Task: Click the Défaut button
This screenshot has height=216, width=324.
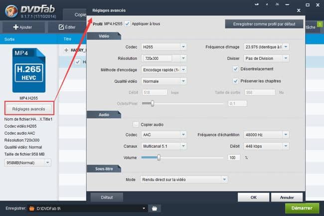Action: (107, 198)
